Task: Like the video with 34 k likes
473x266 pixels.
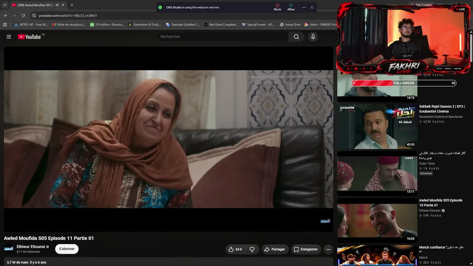Action: click(235, 249)
